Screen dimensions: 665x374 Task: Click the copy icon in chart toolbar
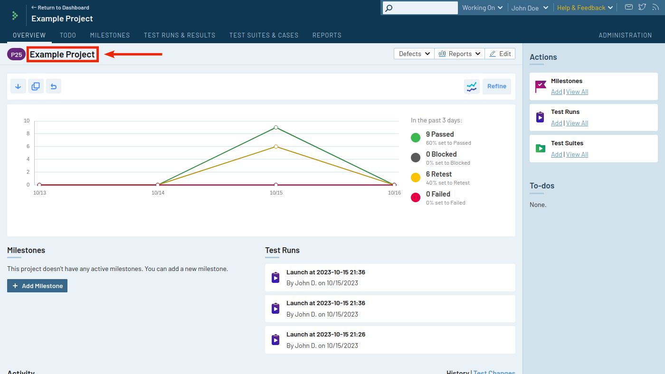[36, 86]
